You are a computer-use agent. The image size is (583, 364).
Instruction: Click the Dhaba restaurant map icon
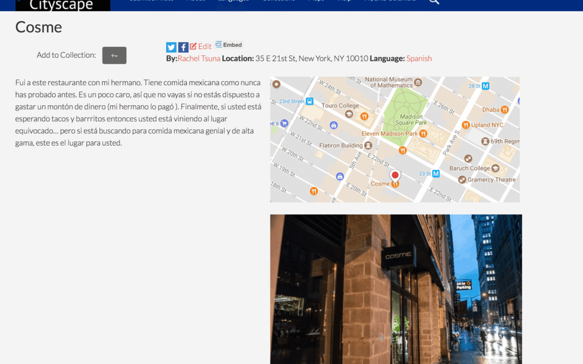tap(504, 109)
